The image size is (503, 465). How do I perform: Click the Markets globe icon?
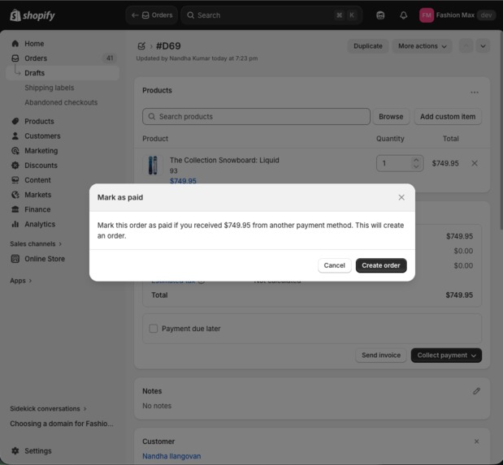[15, 195]
